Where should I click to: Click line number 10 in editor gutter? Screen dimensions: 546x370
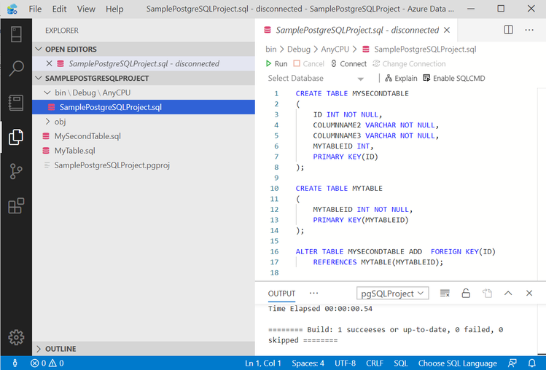tap(274, 189)
